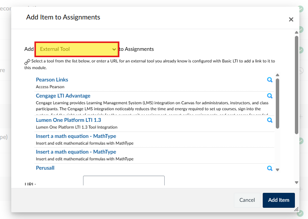Click the down arrow below the tool list scrollbar
308x219 pixels.
click(277, 169)
